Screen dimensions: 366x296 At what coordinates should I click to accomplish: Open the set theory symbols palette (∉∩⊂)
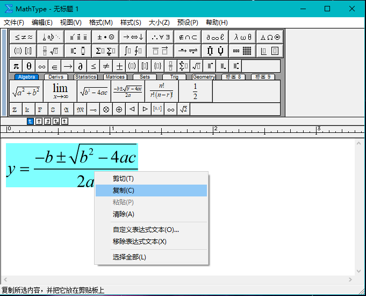point(188,37)
